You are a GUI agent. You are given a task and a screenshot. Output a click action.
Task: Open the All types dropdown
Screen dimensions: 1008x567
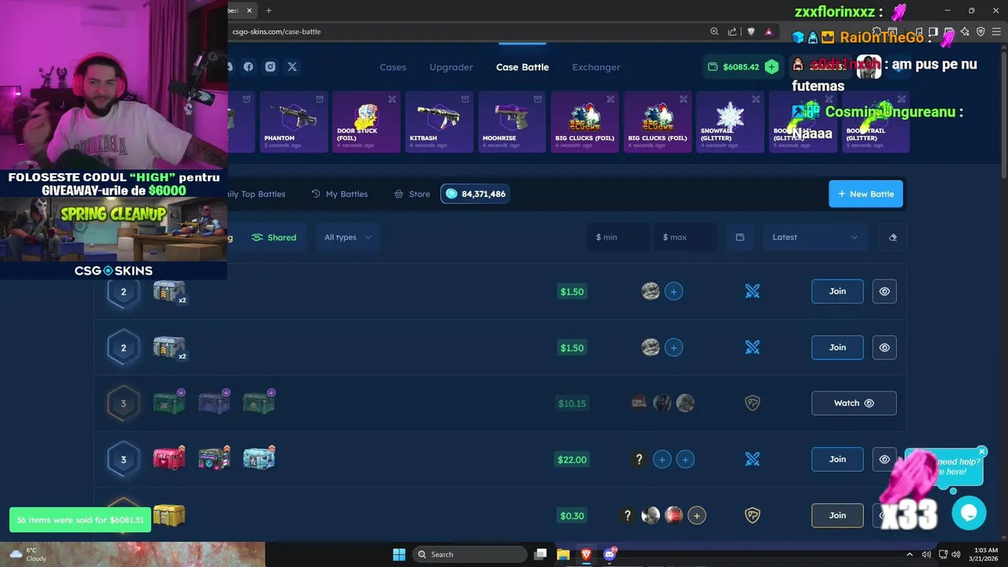pos(347,237)
